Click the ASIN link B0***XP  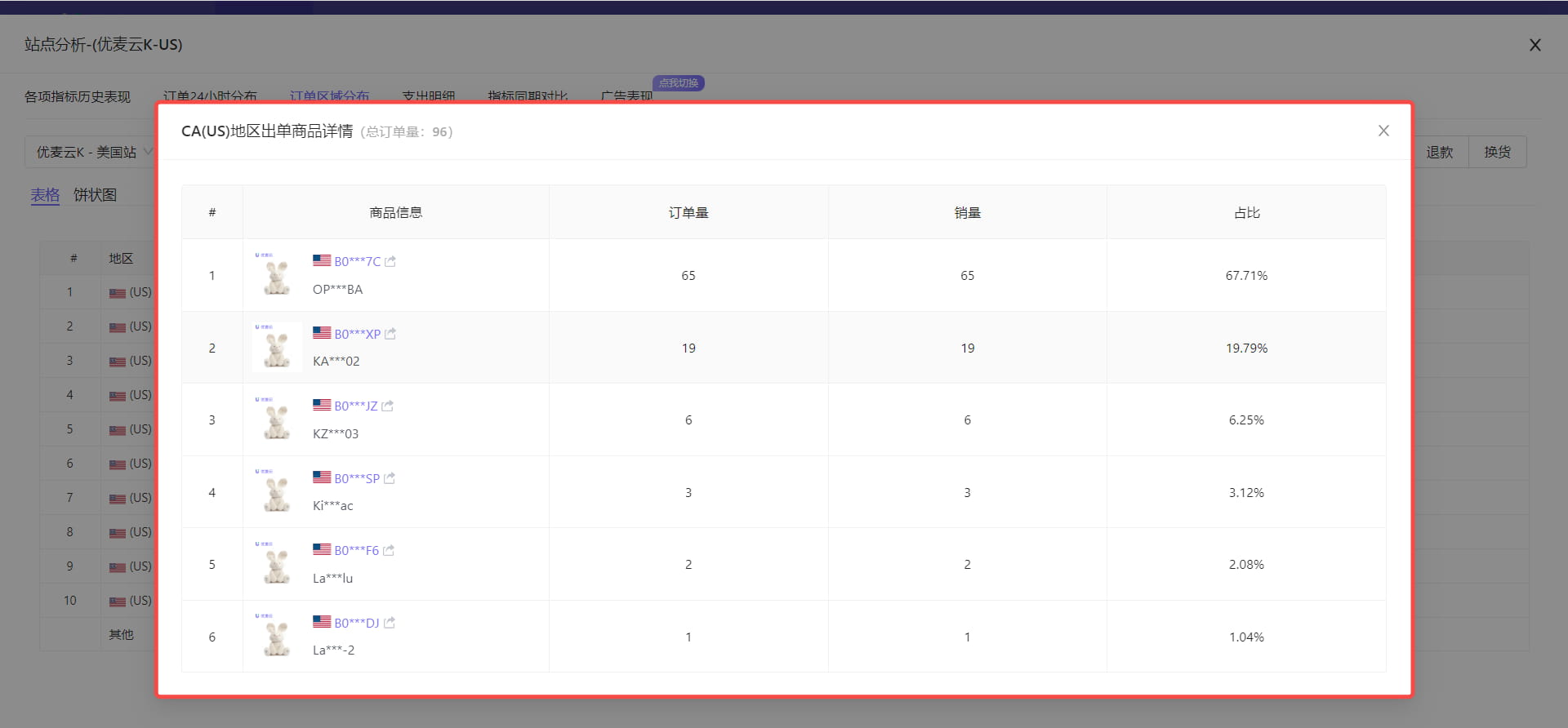click(x=357, y=334)
